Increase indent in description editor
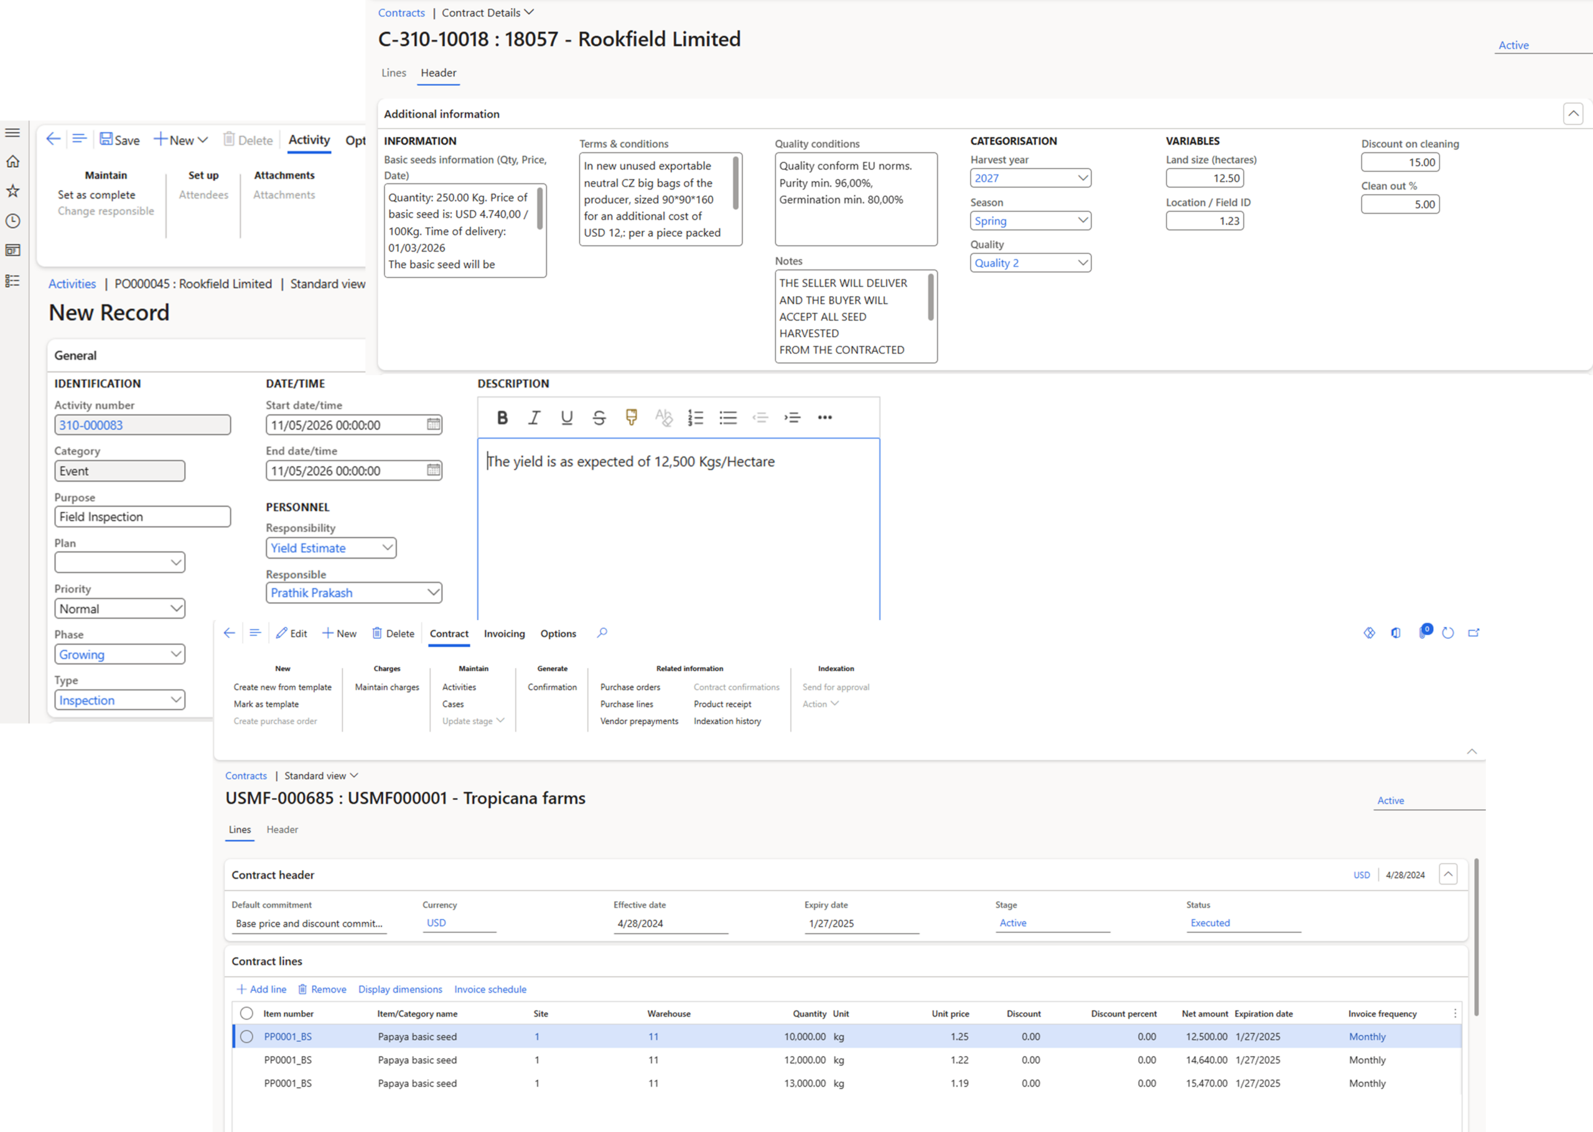The image size is (1593, 1132). [x=792, y=417]
